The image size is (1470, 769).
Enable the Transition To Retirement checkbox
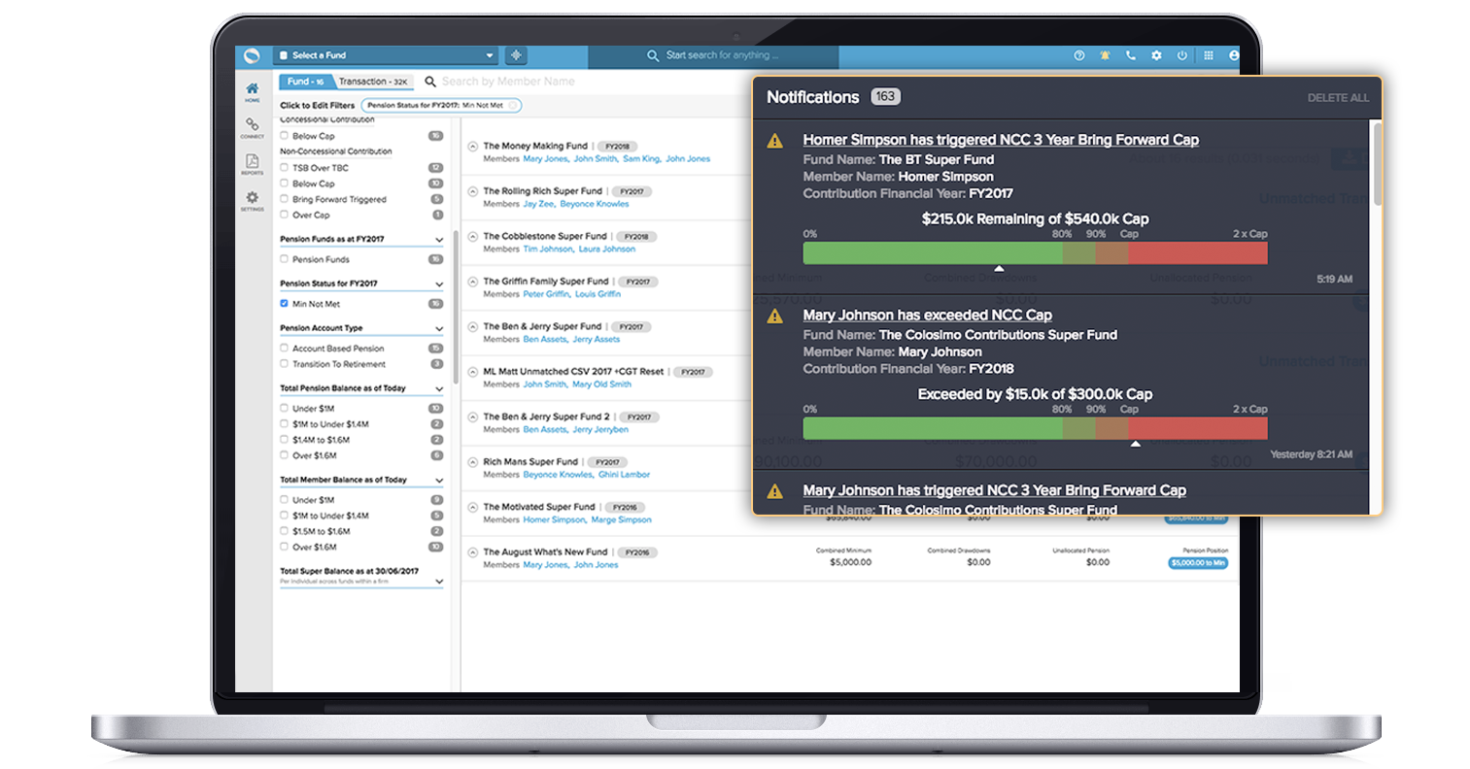click(284, 364)
